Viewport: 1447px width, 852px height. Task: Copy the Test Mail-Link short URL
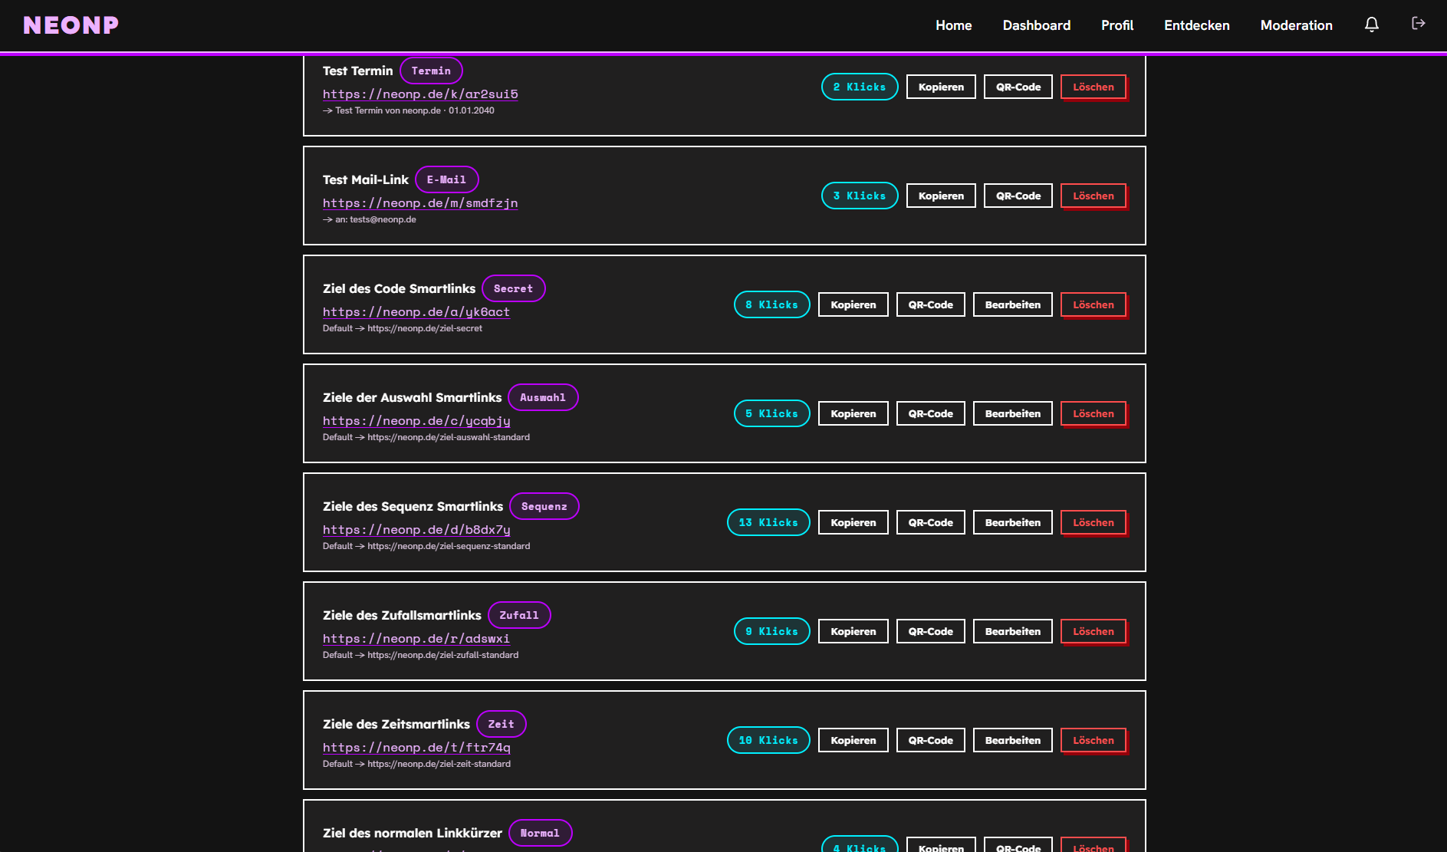(941, 196)
